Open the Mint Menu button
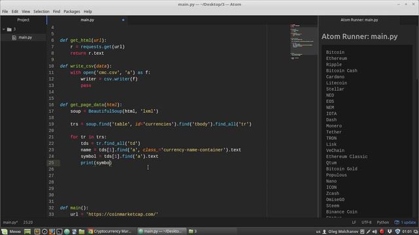419x235 pixels. pyautogui.click(x=11, y=231)
